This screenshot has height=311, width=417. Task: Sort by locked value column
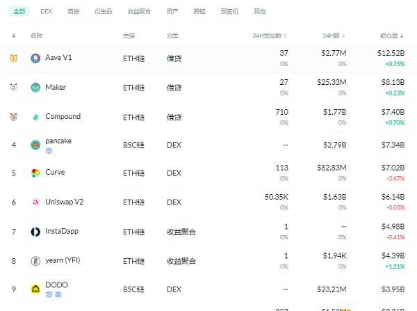pyautogui.click(x=392, y=35)
